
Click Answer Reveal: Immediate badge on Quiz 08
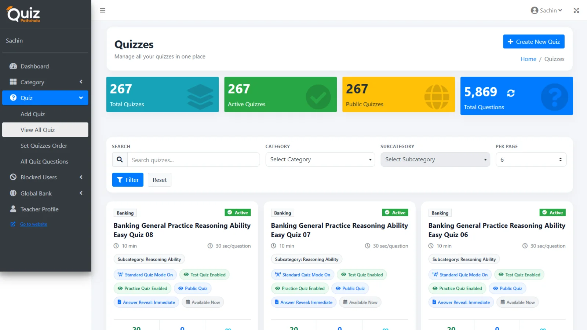coord(146,302)
